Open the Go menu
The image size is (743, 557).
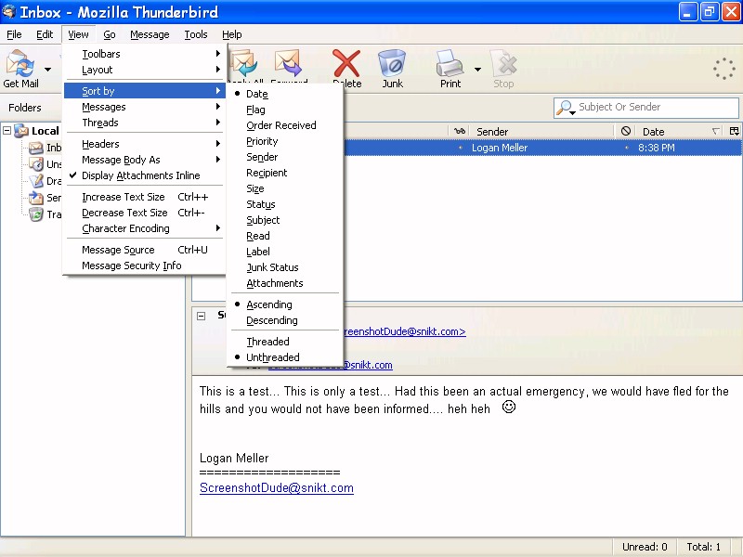(x=110, y=34)
